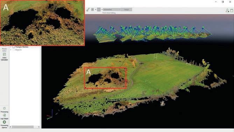Show the Log Output panel
This screenshot has width=234, height=132.
tap(4, 117)
